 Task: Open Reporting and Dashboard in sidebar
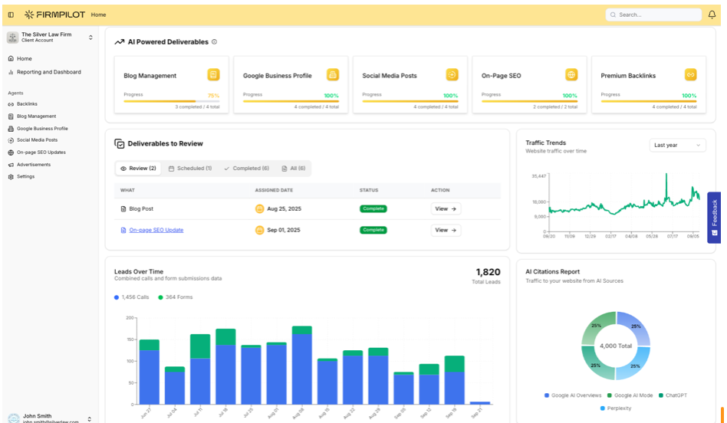point(48,72)
